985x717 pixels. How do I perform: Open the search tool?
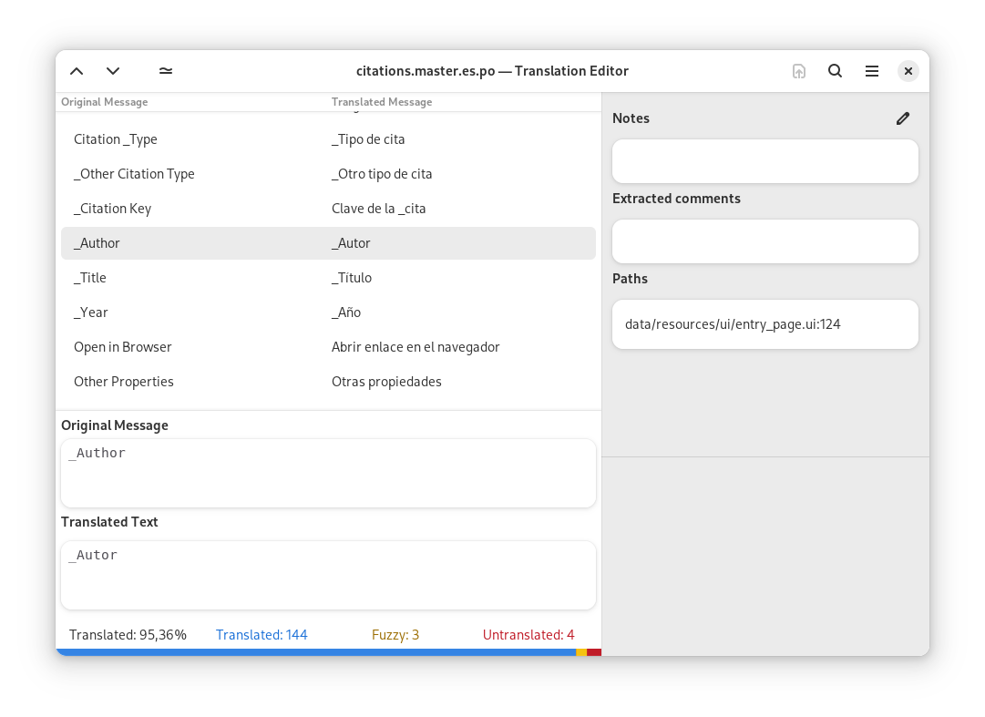tap(835, 71)
